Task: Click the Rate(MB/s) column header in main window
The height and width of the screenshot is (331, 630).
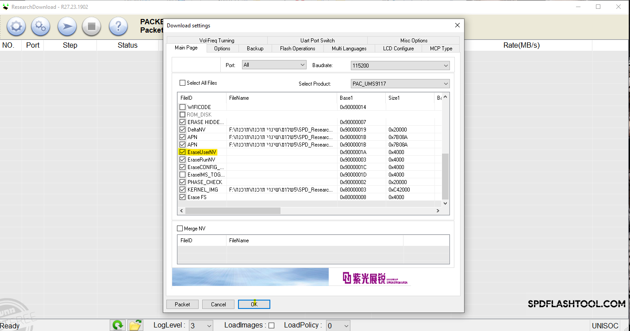Action: (522, 45)
